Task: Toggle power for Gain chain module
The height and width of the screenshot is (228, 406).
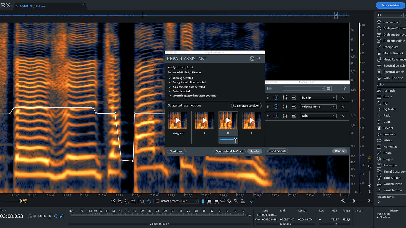Action: click(276, 116)
